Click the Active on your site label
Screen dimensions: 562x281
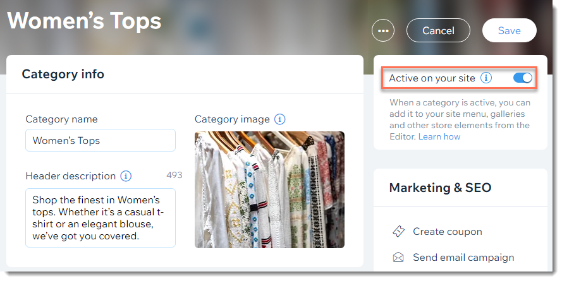click(x=432, y=78)
